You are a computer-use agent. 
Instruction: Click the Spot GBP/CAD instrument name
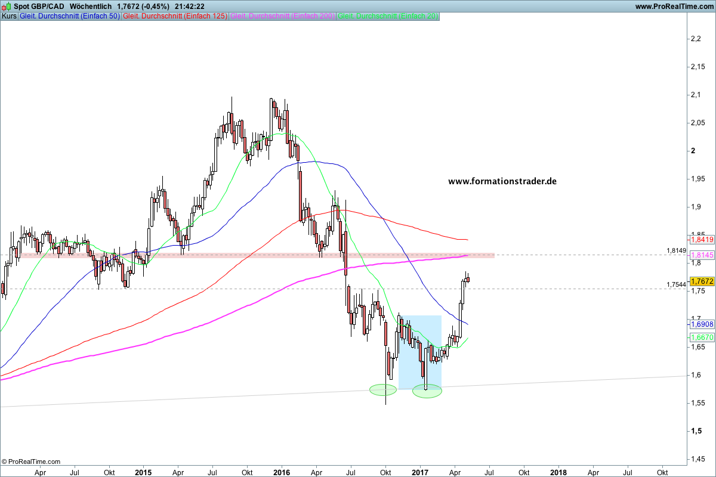(x=39, y=6)
